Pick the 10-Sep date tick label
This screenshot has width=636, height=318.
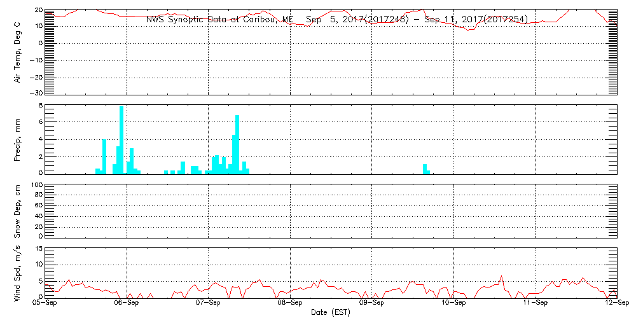pyautogui.click(x=453, y=303)
